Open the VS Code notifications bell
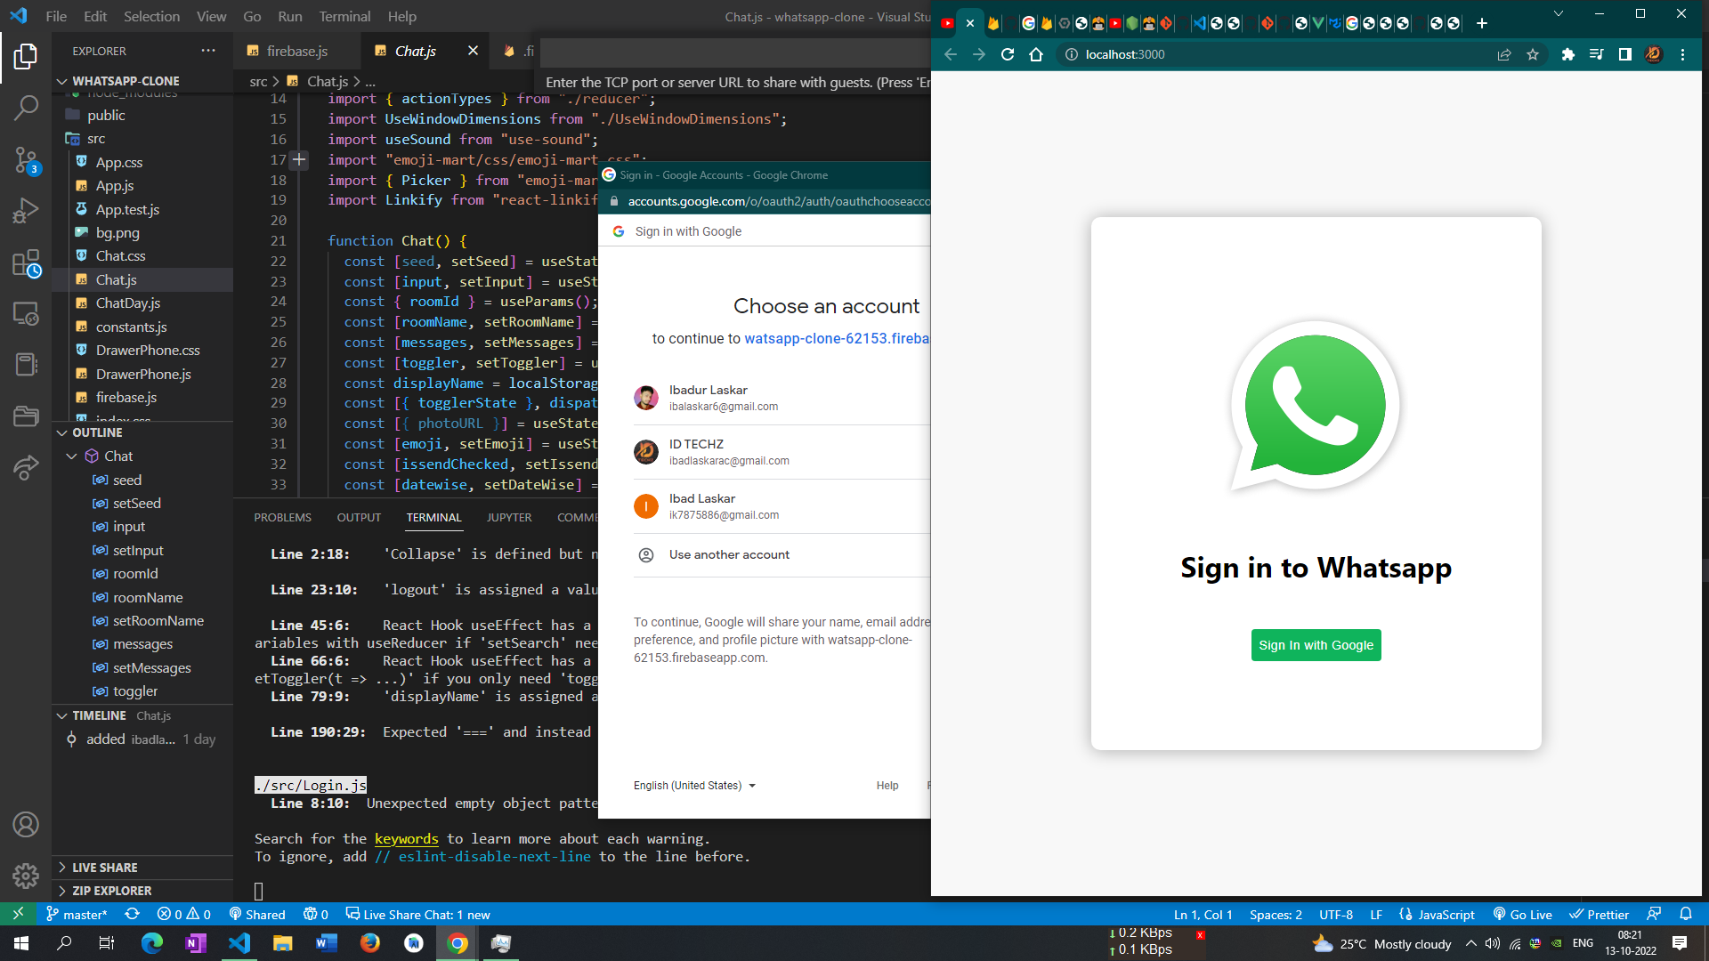The height and width of the screenshot is (961, 1709). [1687, 914]
